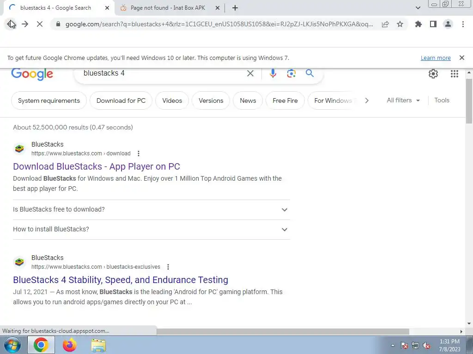The width and height of the screenshot is (473, 354).
Task: Open 'Download BlueStacks - App Player on PC'
Action: click(x=97, y=166)
